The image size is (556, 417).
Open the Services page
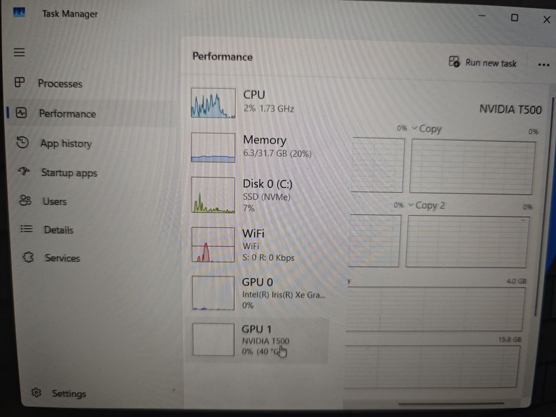[63, 258]
